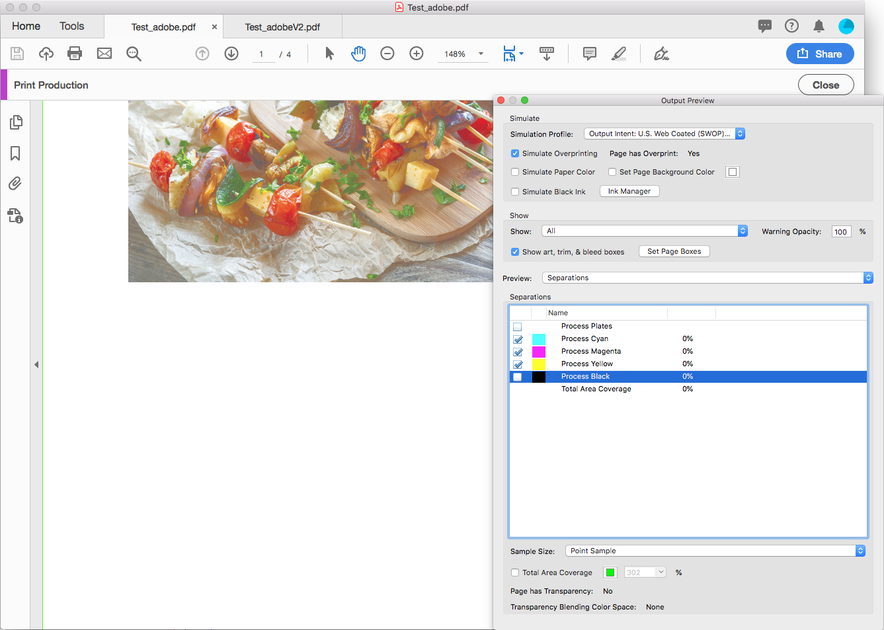Uncheck the Process Magenta separation
884x630 pixels.
point(518,352)
